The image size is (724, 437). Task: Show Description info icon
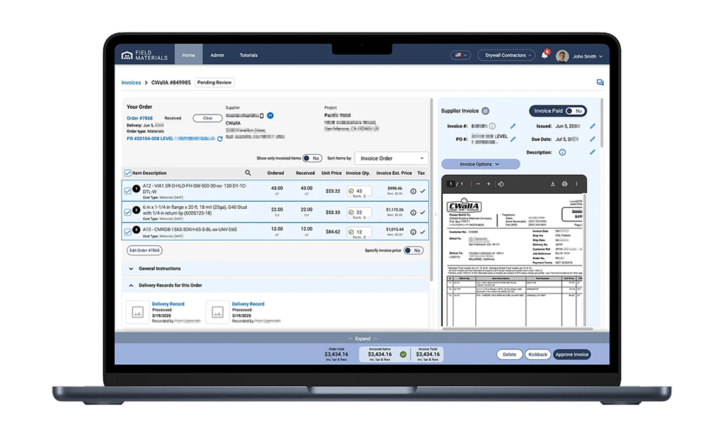point(562,153)
